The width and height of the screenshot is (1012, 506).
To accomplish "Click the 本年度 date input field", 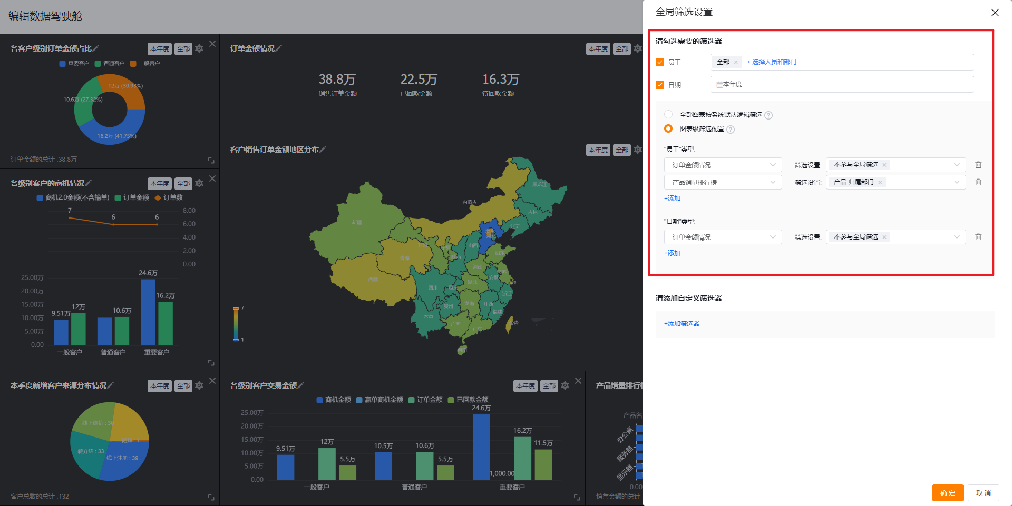I will click(841, 84).
